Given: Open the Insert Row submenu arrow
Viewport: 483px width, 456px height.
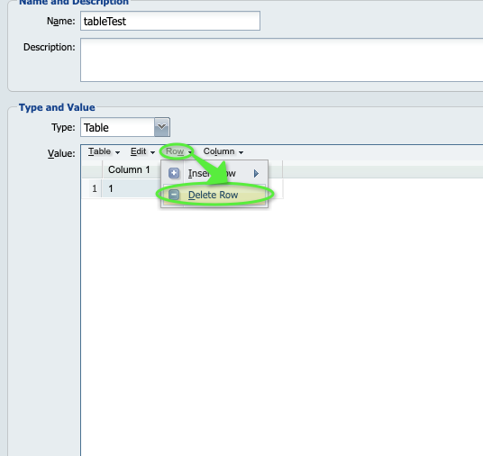Looking at the screenshot, I should [x=256, y=173].
